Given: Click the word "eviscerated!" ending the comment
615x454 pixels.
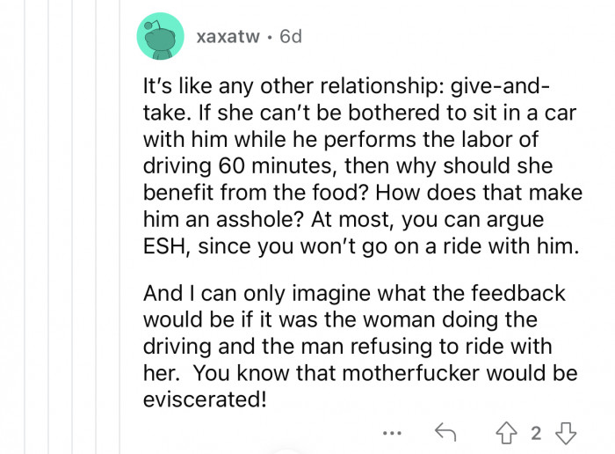Looking at the screenshot, I should pos(200,398).
